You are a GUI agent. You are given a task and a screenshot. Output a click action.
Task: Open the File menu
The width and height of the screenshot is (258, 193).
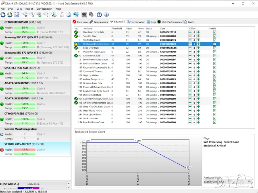(x=3, y=9)
